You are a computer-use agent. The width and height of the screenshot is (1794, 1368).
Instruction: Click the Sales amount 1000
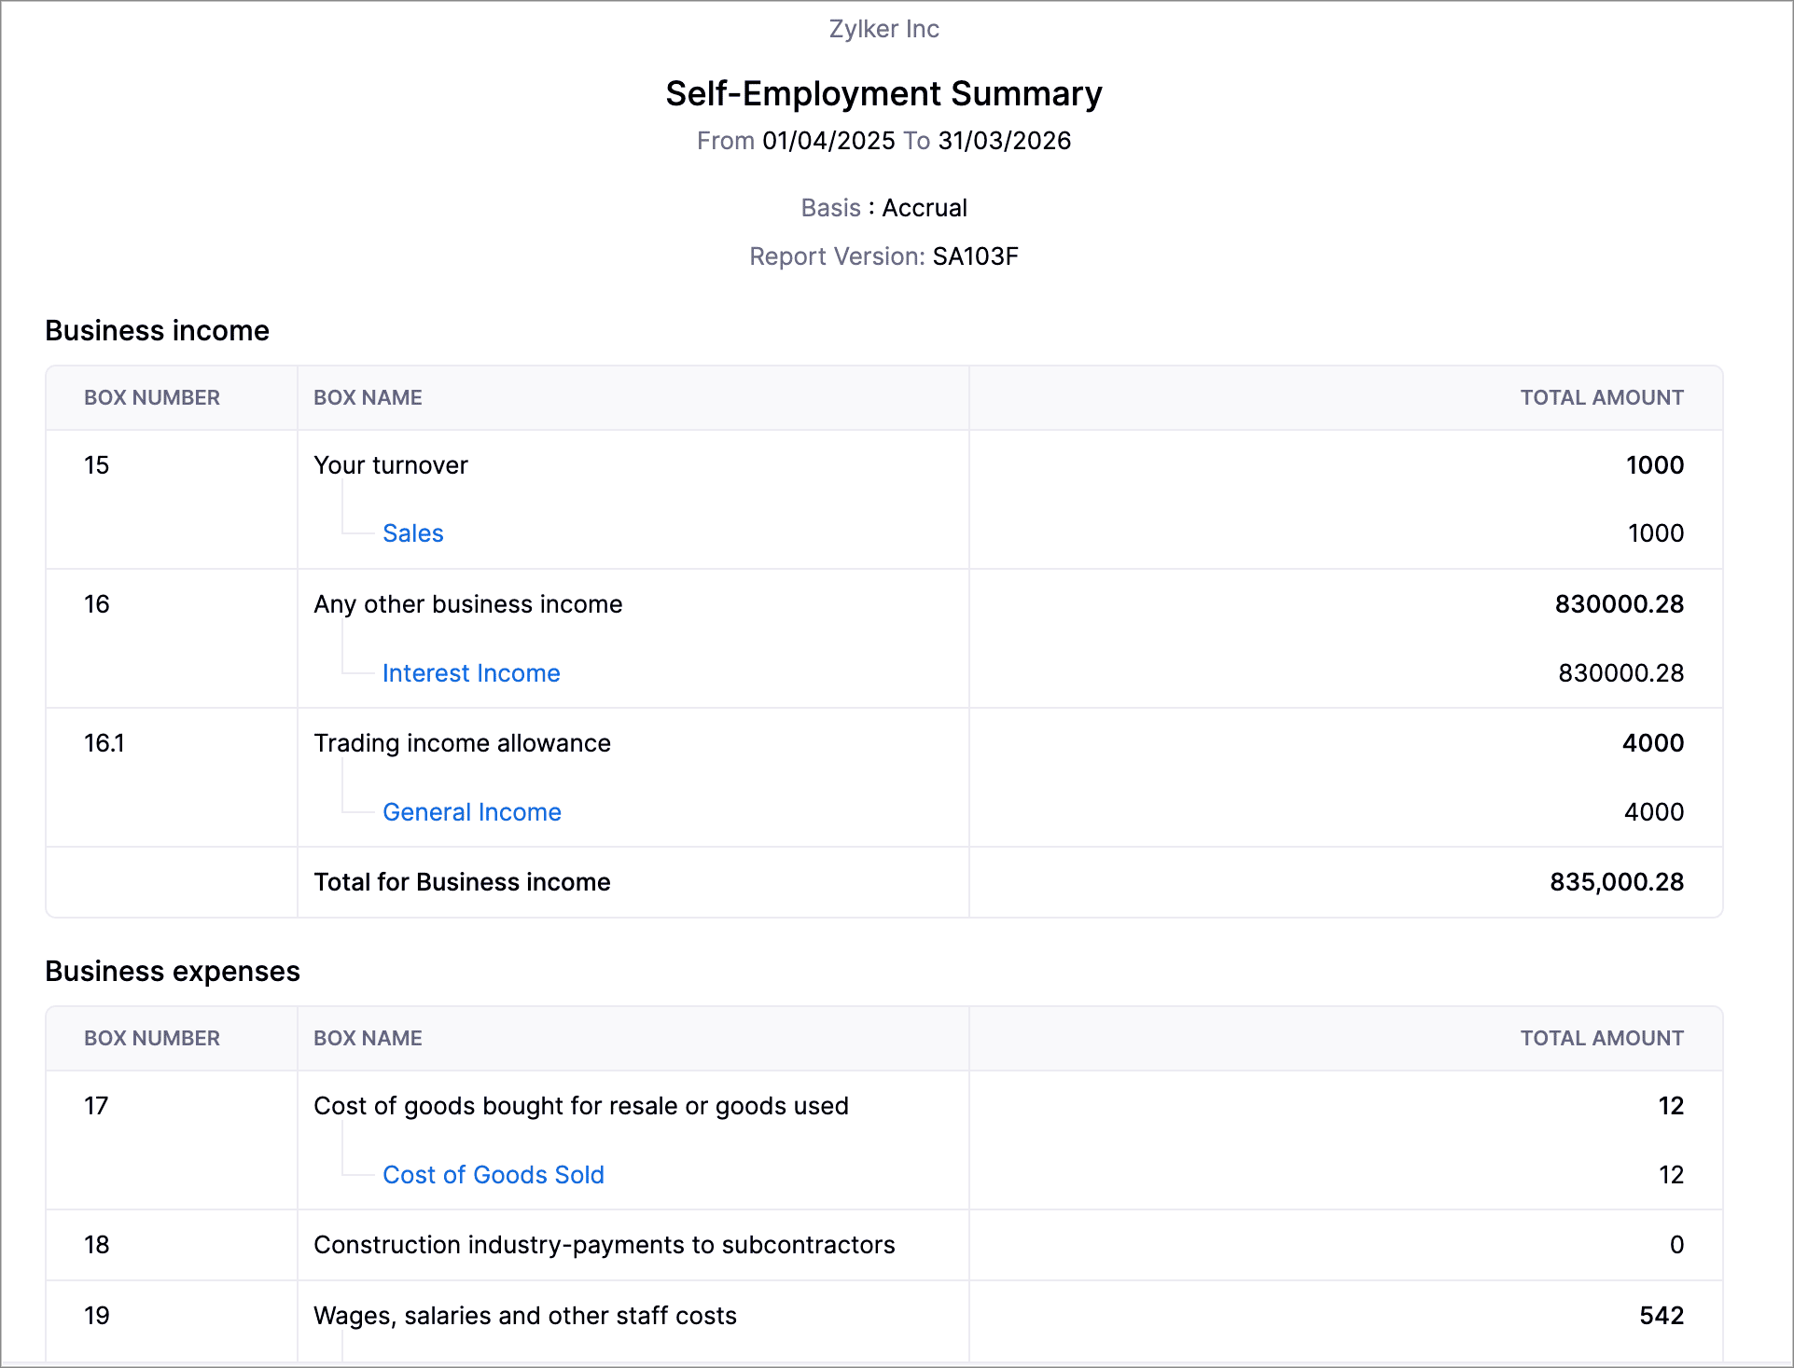tap(1655, 533)
